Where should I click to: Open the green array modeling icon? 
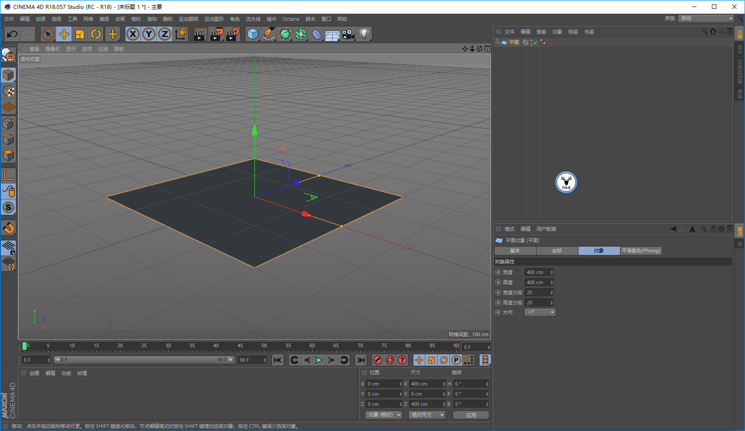tap(301, 34)
